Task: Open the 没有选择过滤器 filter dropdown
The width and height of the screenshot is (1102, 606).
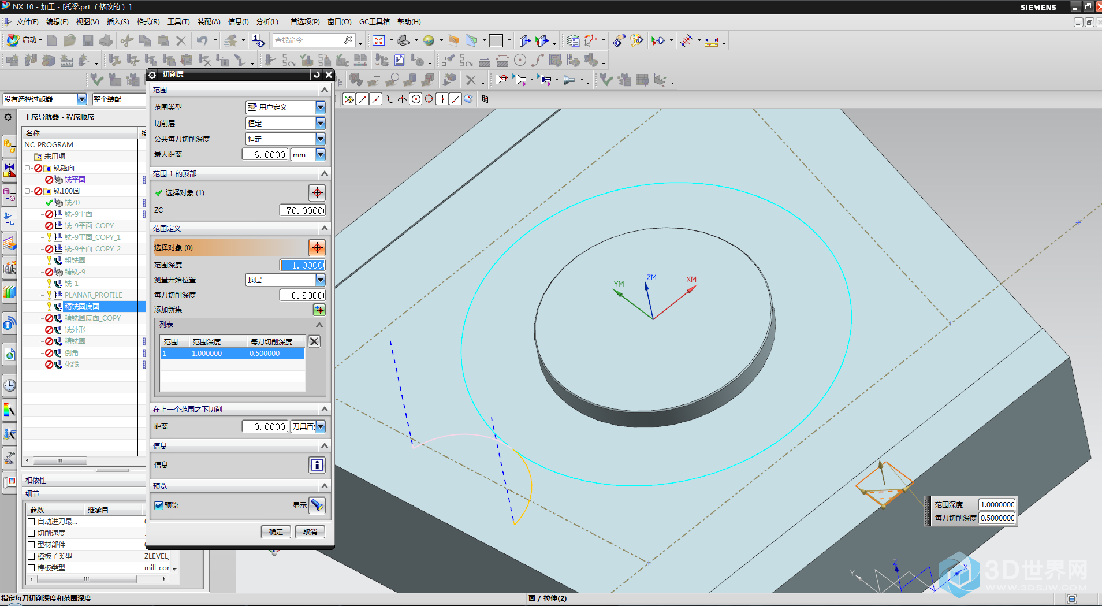Action: tap(81, 99)
